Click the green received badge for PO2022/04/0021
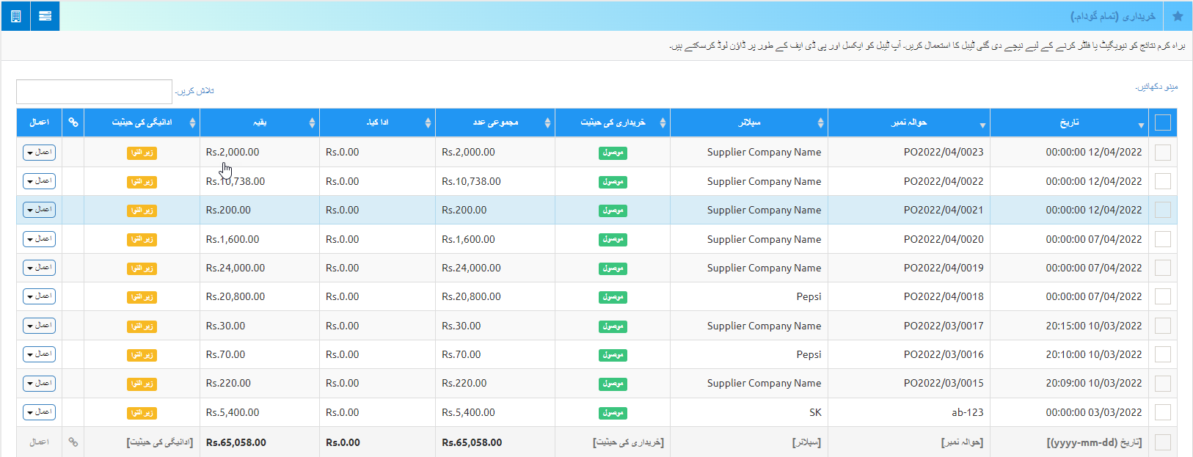 613,211
